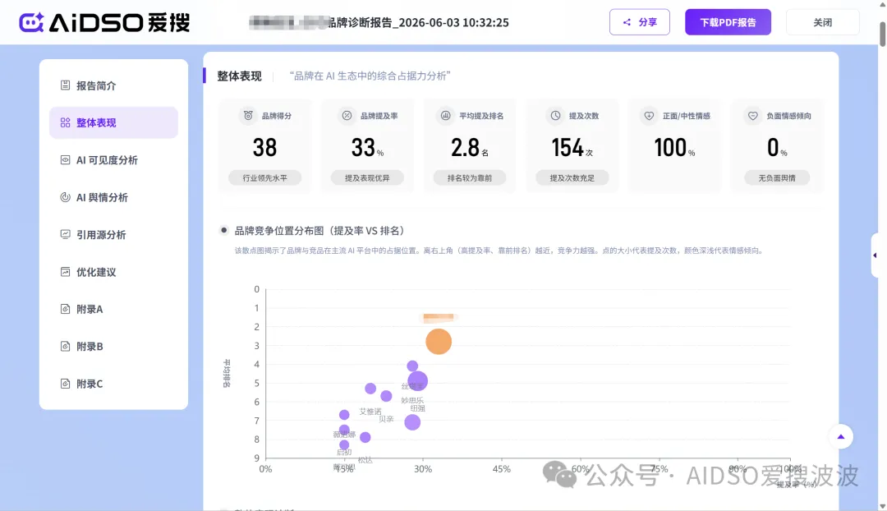Click the page vertical scrollbar thumb

882,34
